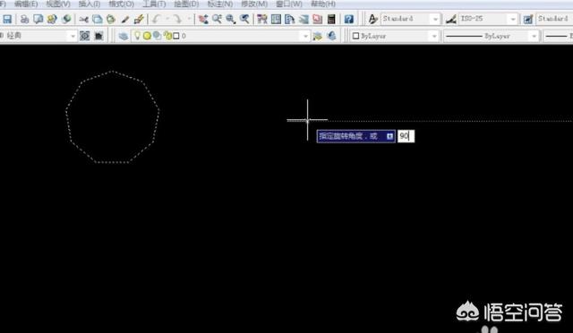The width and height of the screenshot is (573, 333).
Task: Click the Cut scissors icon
Action: [83, 19]
